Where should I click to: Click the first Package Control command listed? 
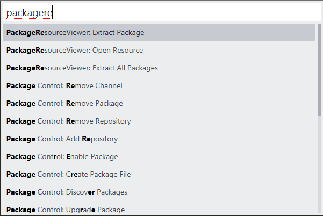64,85
